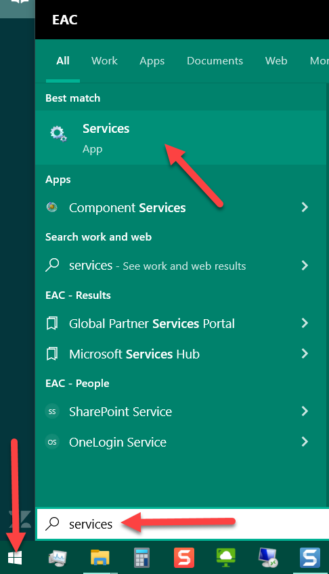The width and height of the screenshot is (329, 574).
Task: Launch the Calculator from the taskbar
Action: click(x=142, y=558)
